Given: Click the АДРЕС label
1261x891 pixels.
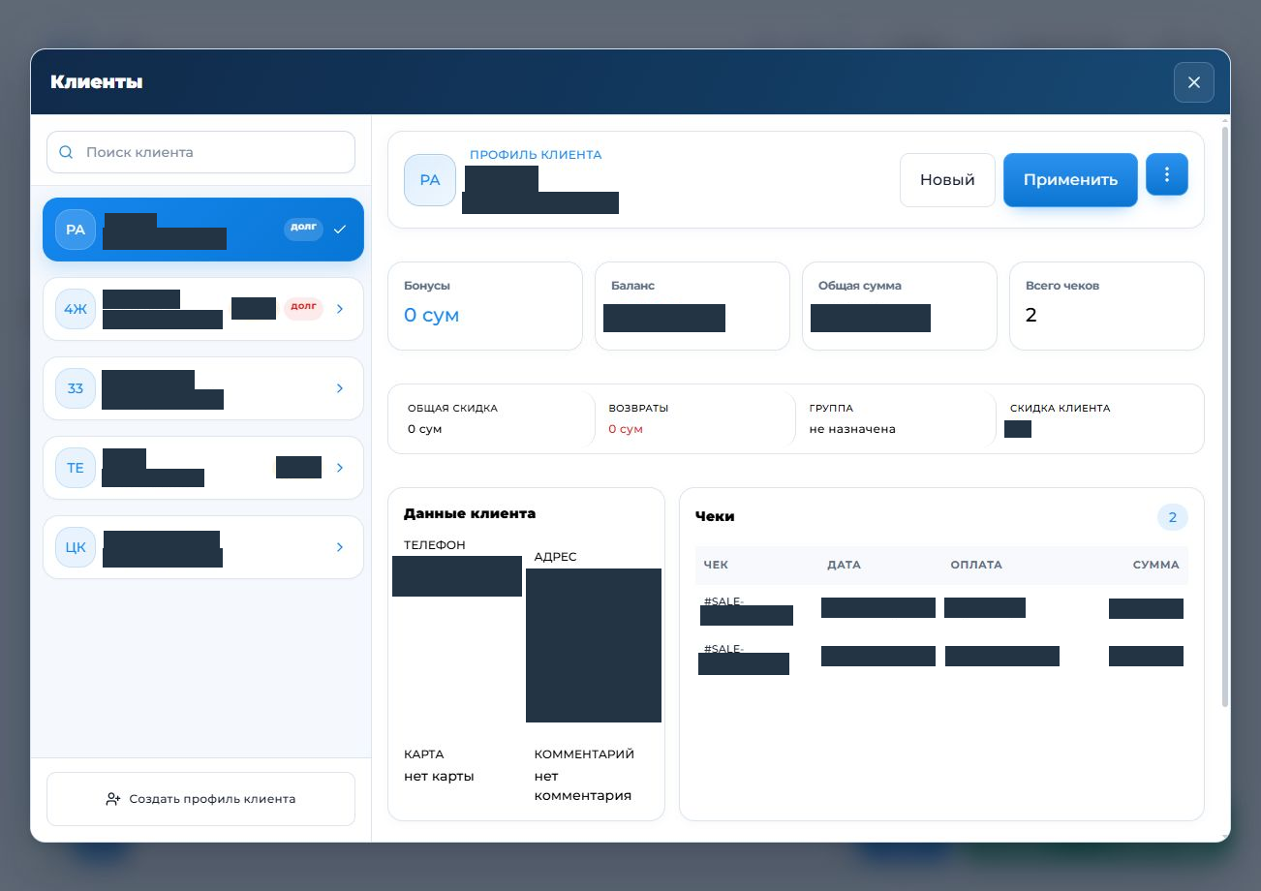Looking at the screenshot, I should (555, 557).
